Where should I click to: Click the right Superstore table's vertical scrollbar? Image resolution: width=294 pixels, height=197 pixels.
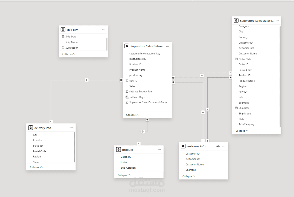280,77
